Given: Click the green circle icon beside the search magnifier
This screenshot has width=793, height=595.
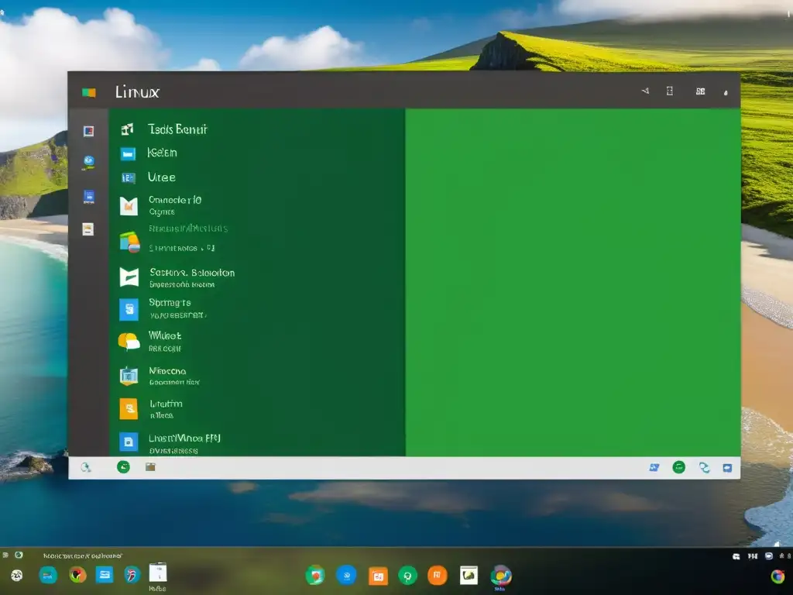Looking at the screenshot, I should [x=123, y=467].
